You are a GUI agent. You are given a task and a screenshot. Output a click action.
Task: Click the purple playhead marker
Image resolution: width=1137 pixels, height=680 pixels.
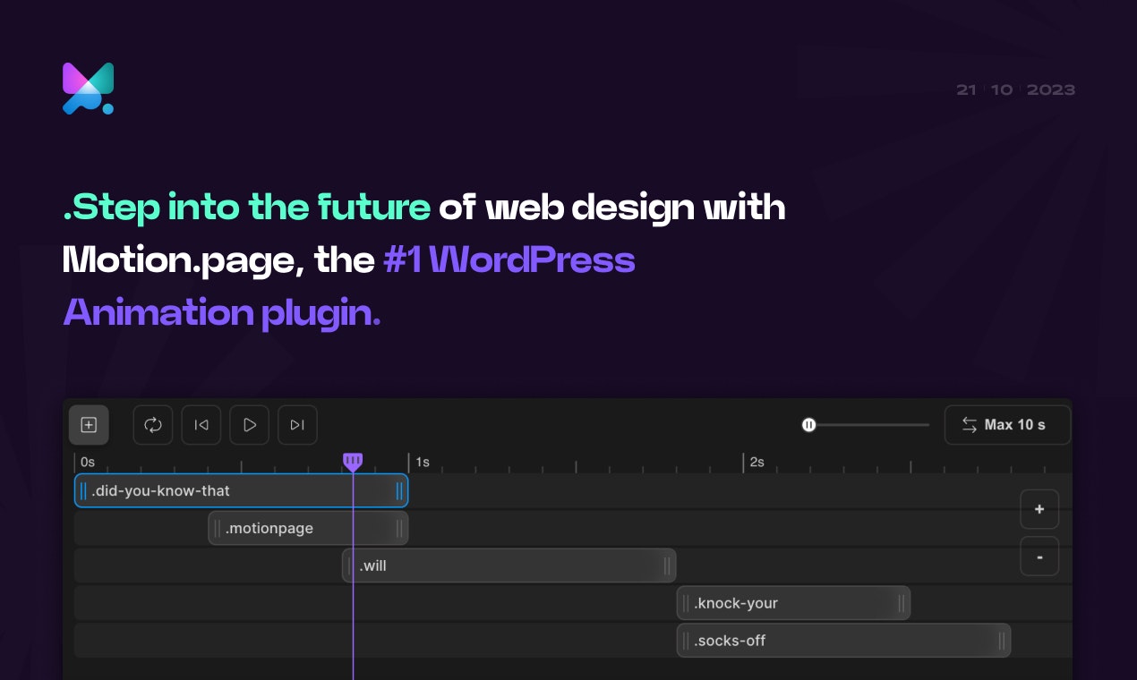[x=353, y=462]
